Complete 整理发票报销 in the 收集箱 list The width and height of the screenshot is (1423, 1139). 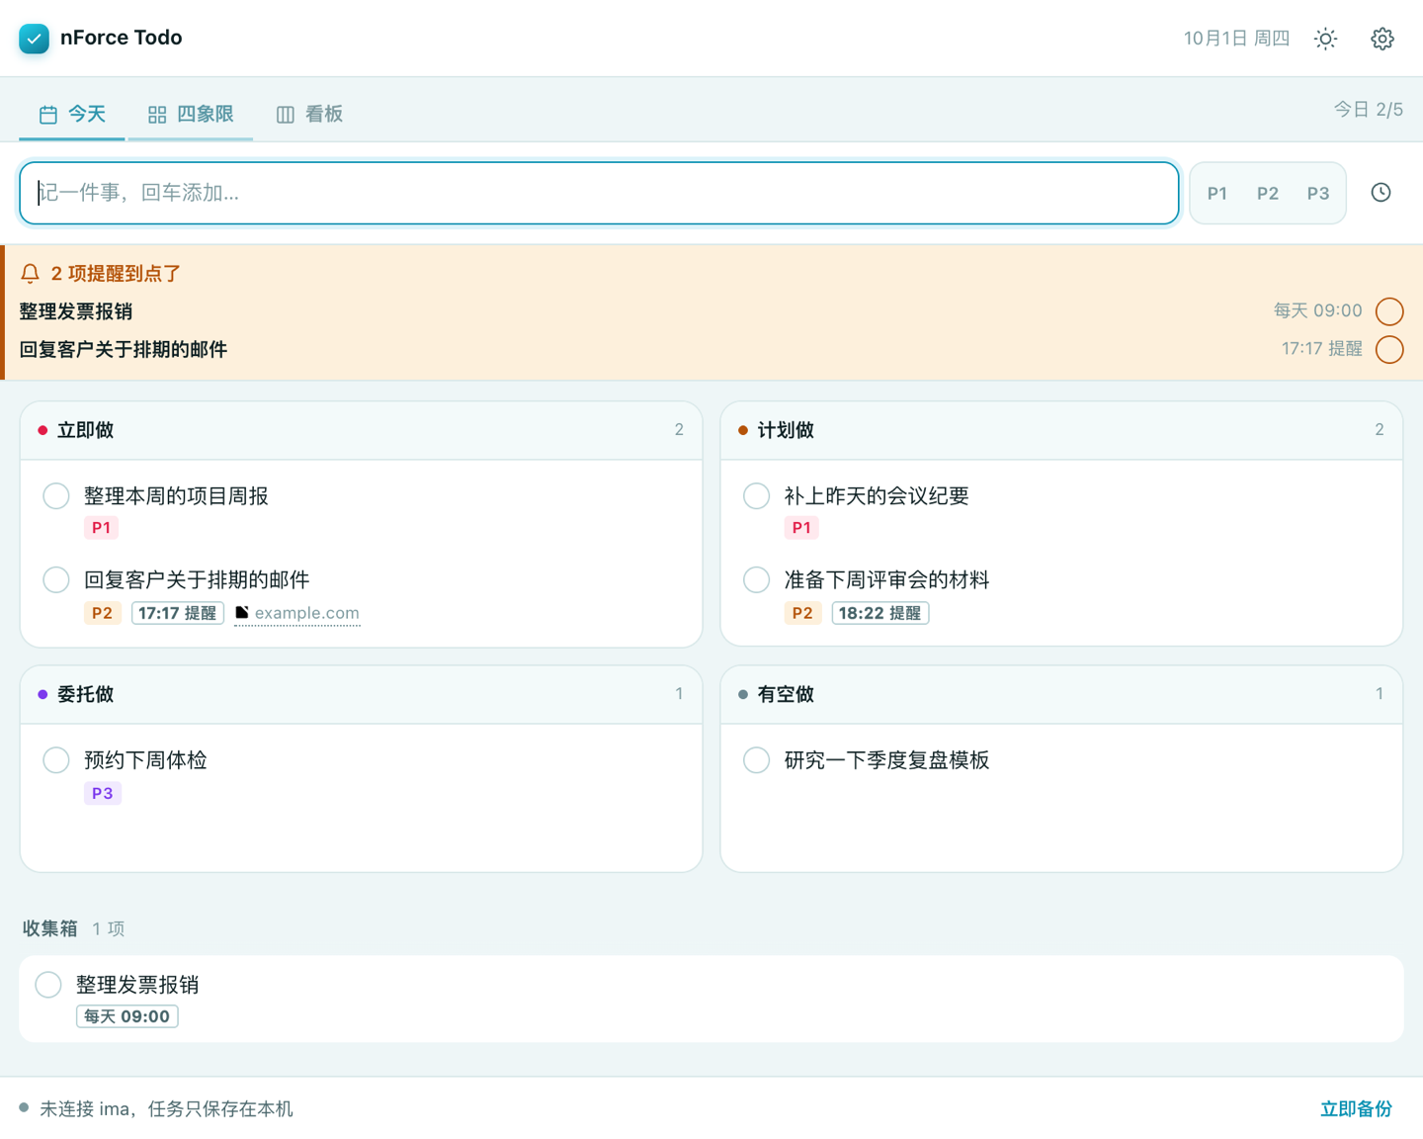[48, 984]
